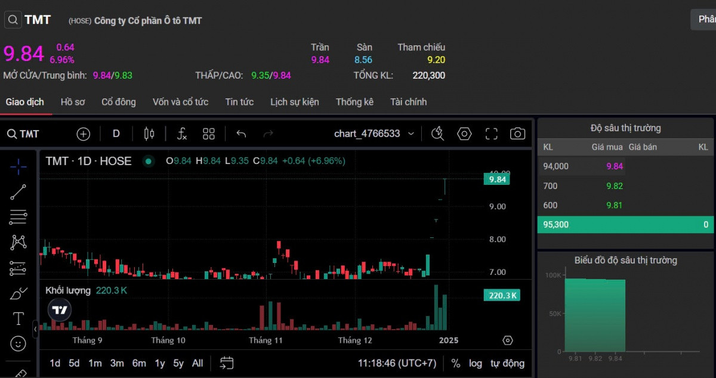Select the Fibonacci retracement tool

[18, 217]
